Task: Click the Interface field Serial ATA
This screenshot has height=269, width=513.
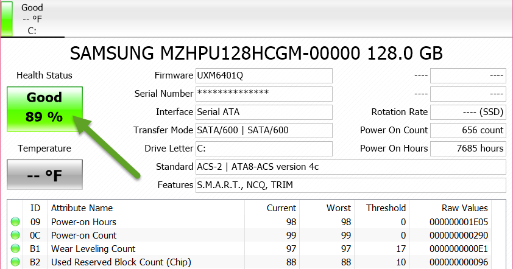Action: [264, 112]
